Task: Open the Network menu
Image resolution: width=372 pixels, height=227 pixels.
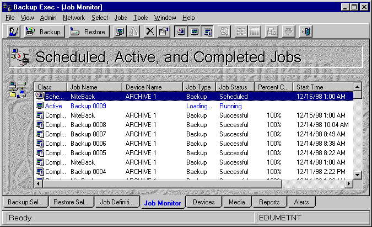Action: [x=74, y=18]
